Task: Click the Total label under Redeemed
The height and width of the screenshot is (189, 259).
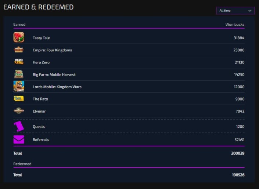Action: pos(18,175)
